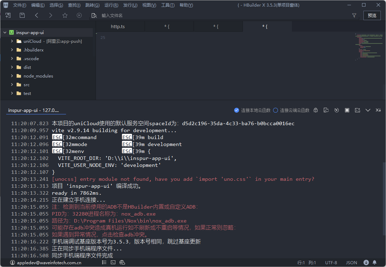
Task: Open the 帮助(Y) menu
Action: pyautogui.click(x=186, y=5)
